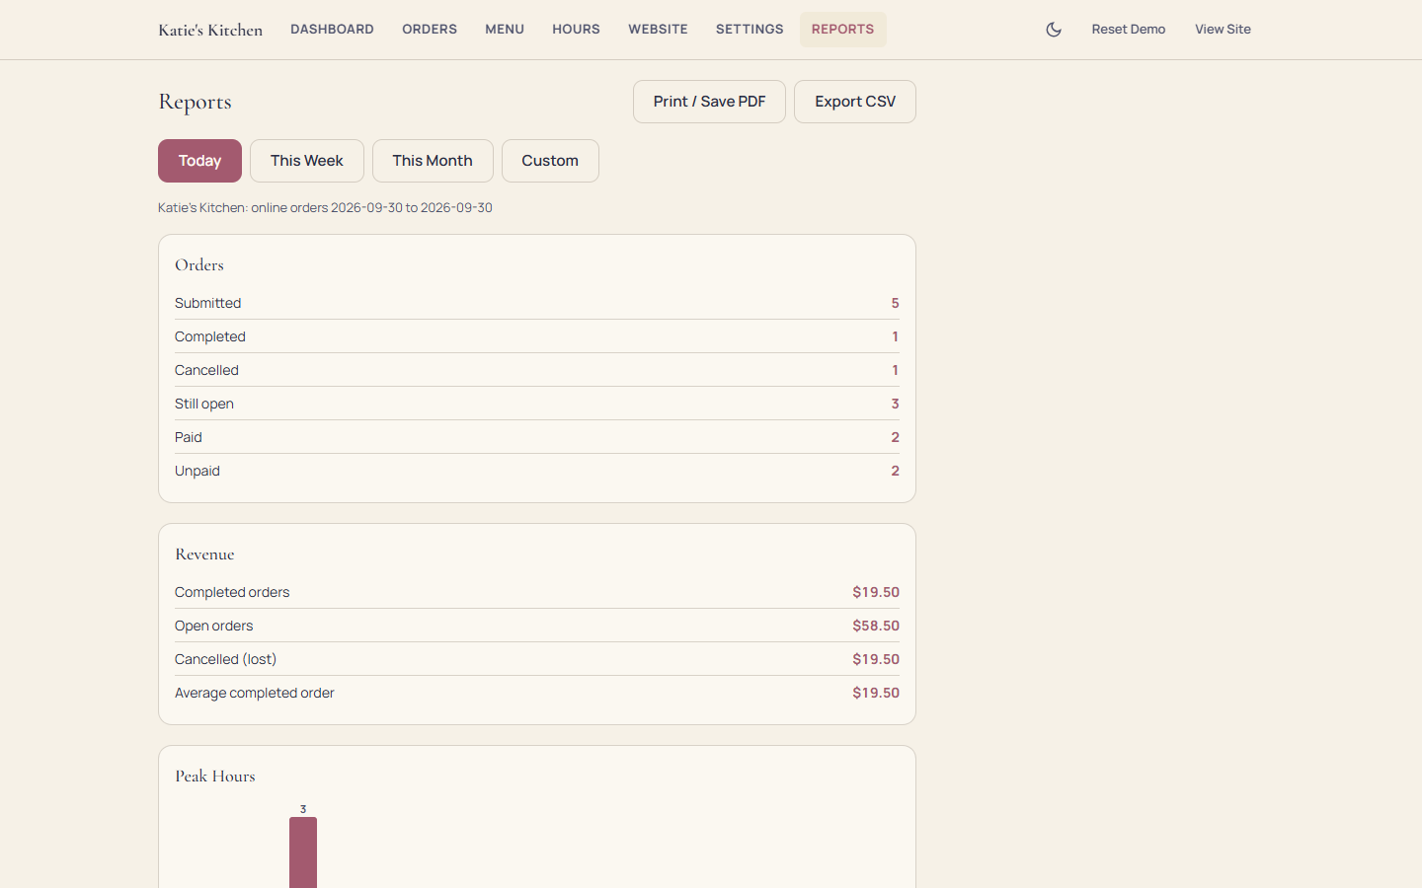Open the Dashboard page
This screenshot has height=888, width=1422.
(x=332, y=30)
